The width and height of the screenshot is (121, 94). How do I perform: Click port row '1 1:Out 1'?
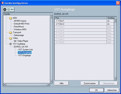point(80,21)
